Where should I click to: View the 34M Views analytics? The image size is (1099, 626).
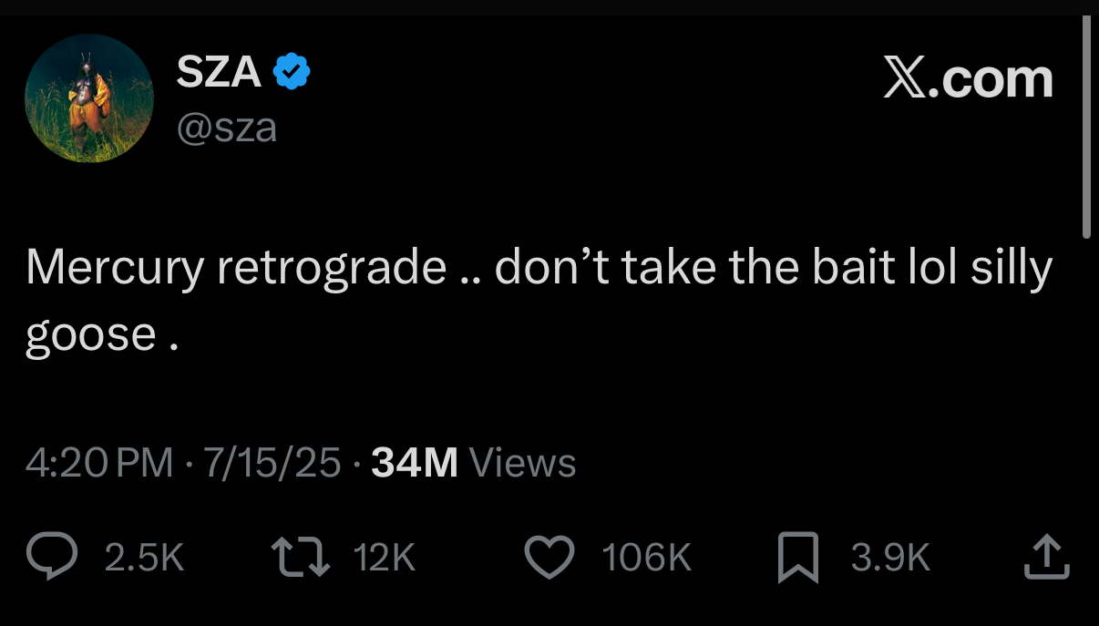pos(474,463)
